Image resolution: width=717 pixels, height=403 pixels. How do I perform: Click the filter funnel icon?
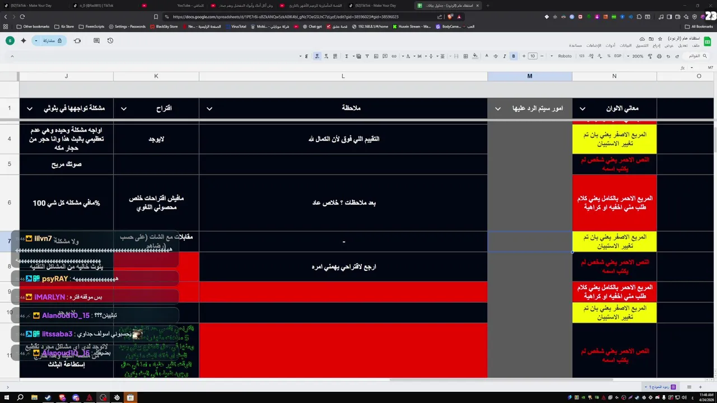(x=367, y=56)
